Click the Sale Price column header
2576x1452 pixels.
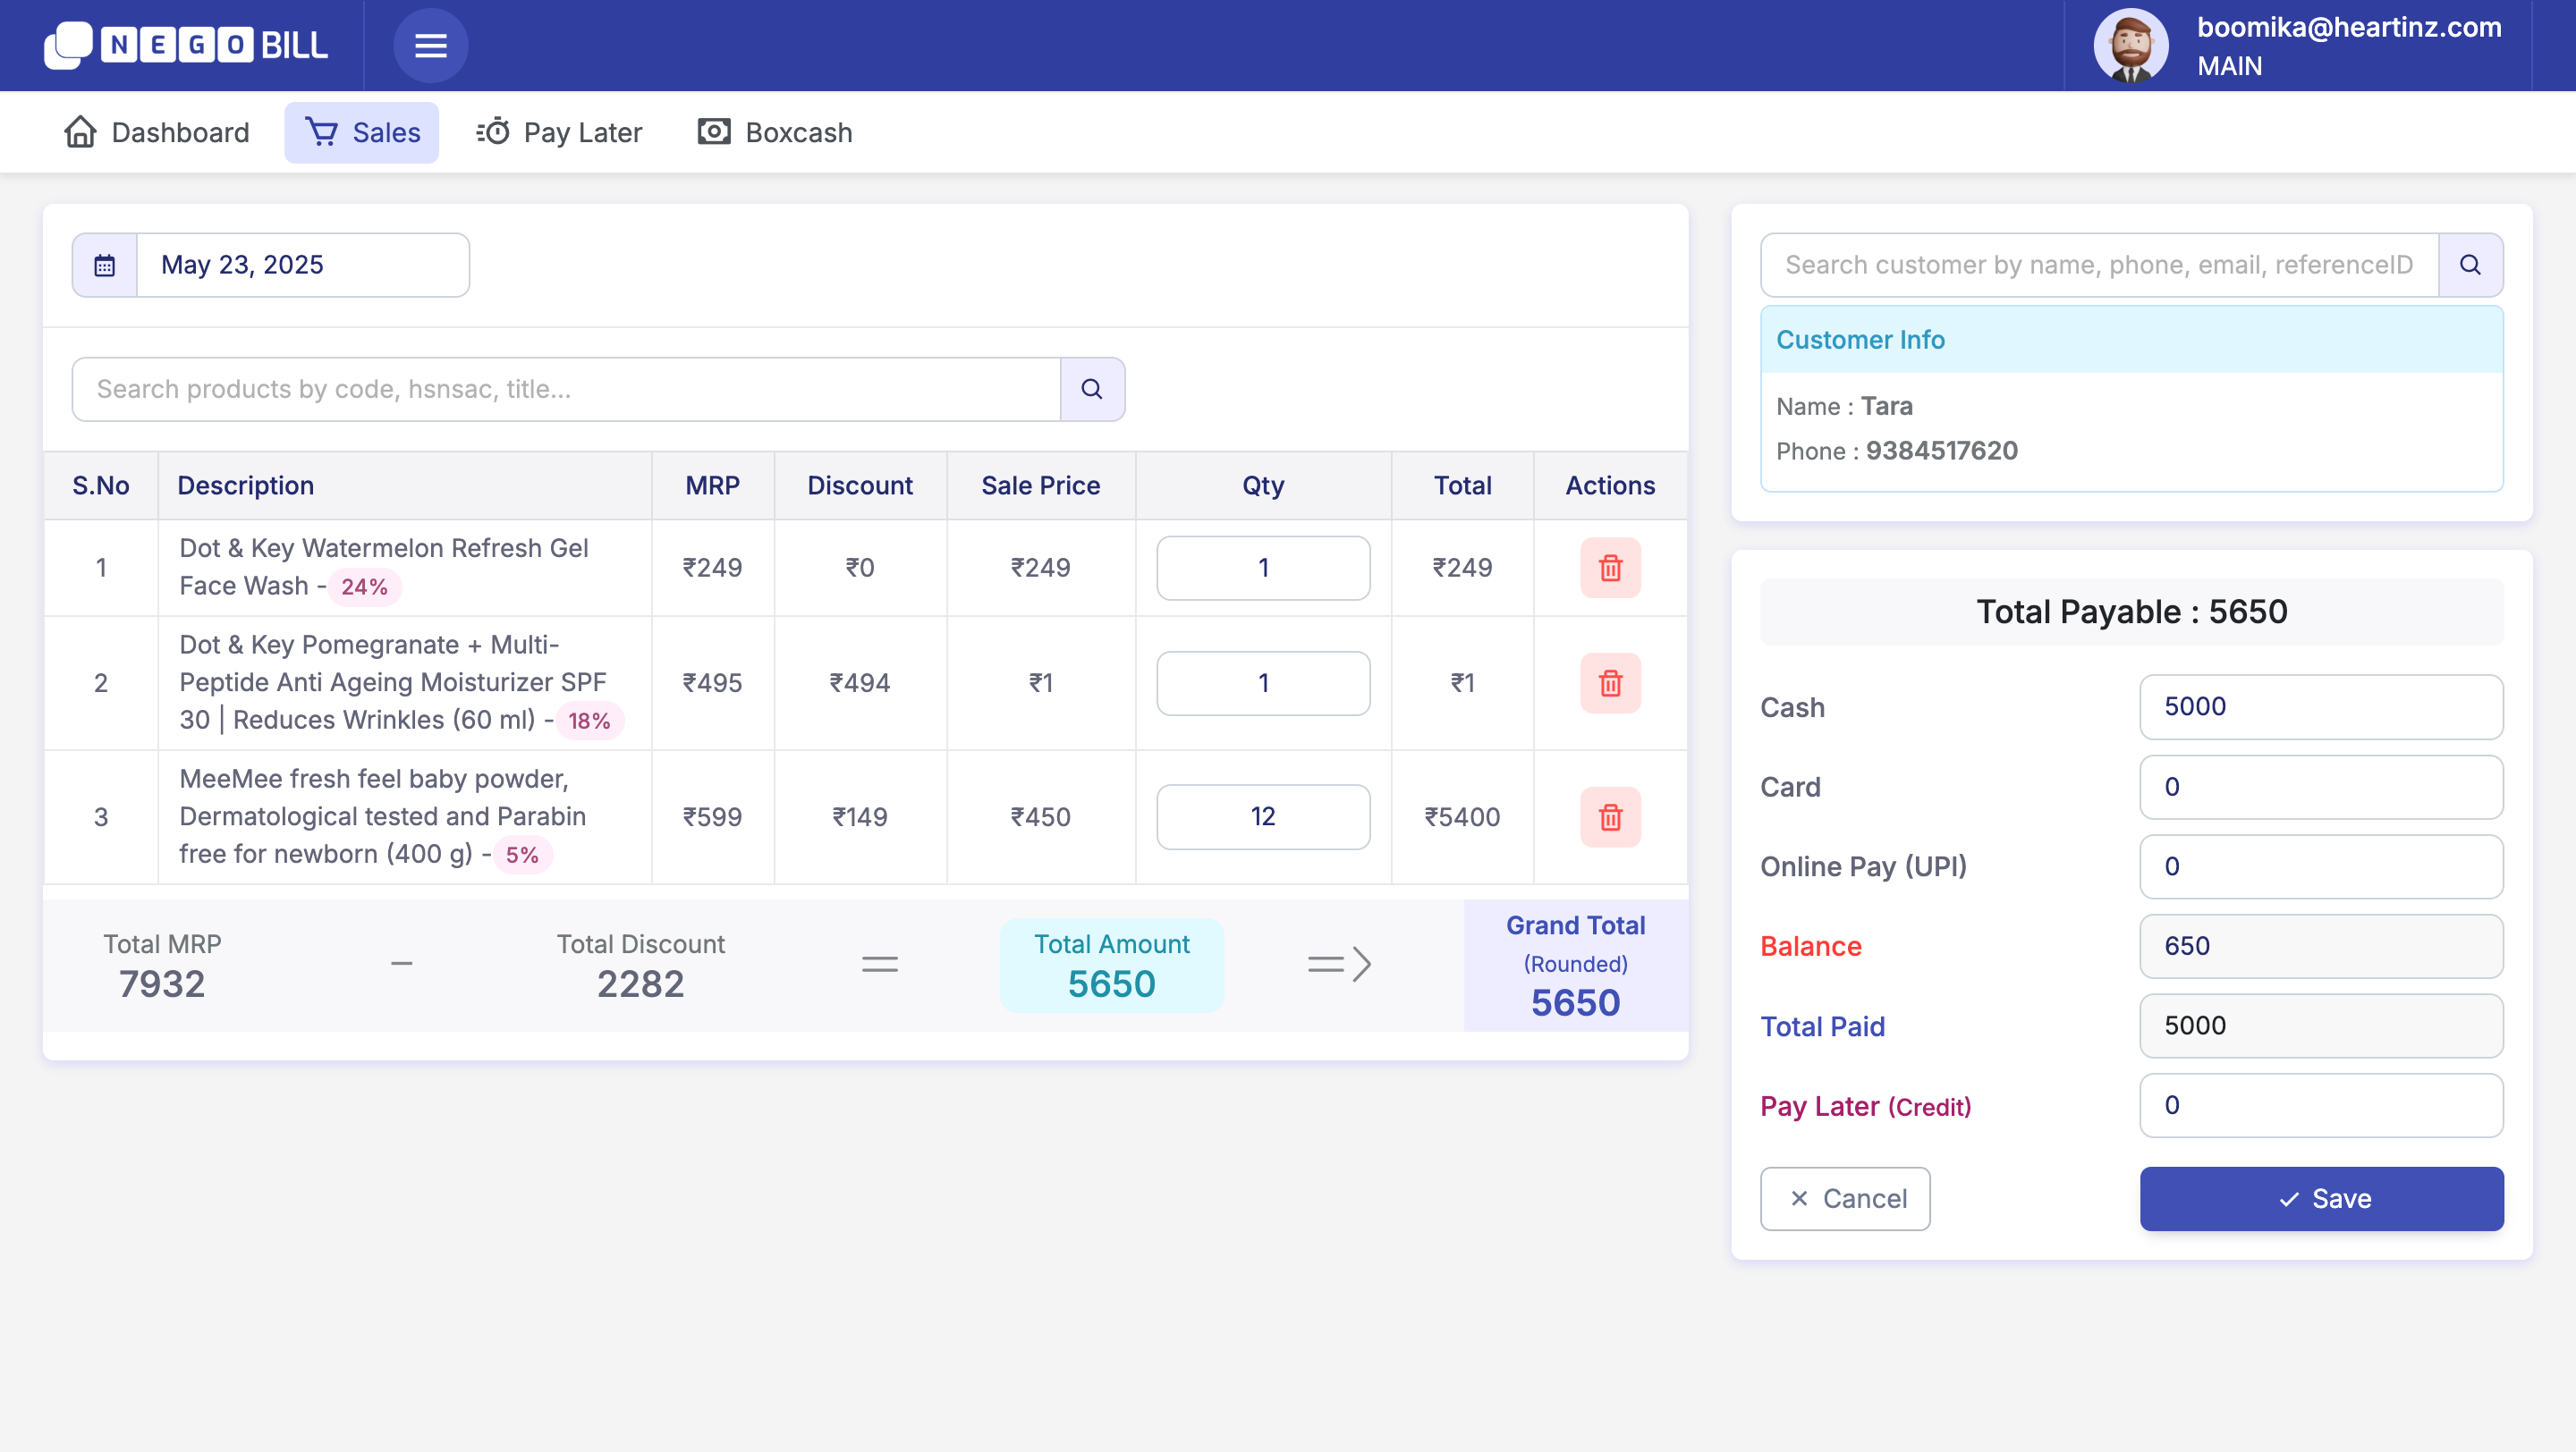click(1040, 485)
